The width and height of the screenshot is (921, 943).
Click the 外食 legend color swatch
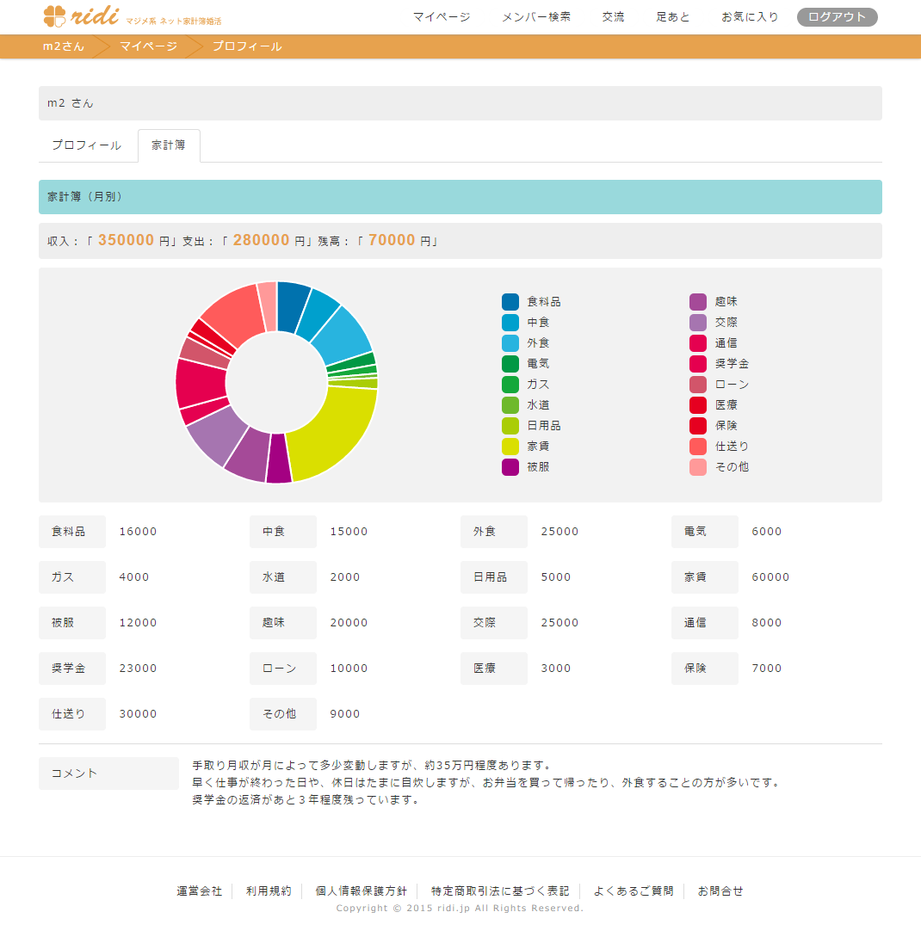[510, 342]
